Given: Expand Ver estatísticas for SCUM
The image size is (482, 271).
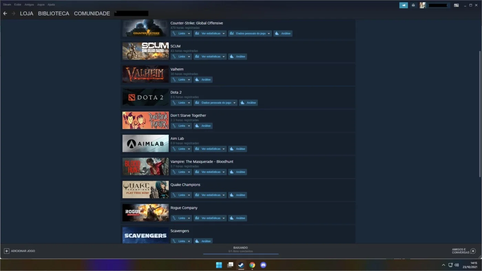Looking at the screenshot, I should point(210,56).
